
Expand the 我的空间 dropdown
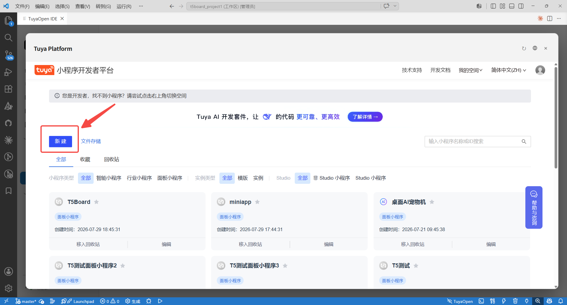click(x=470, y=70)
